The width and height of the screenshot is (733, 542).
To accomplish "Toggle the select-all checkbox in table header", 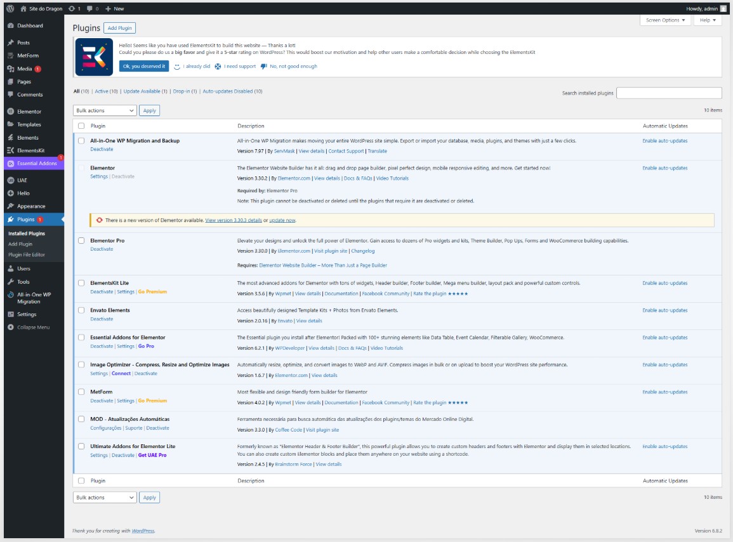I will click(81, 126).
